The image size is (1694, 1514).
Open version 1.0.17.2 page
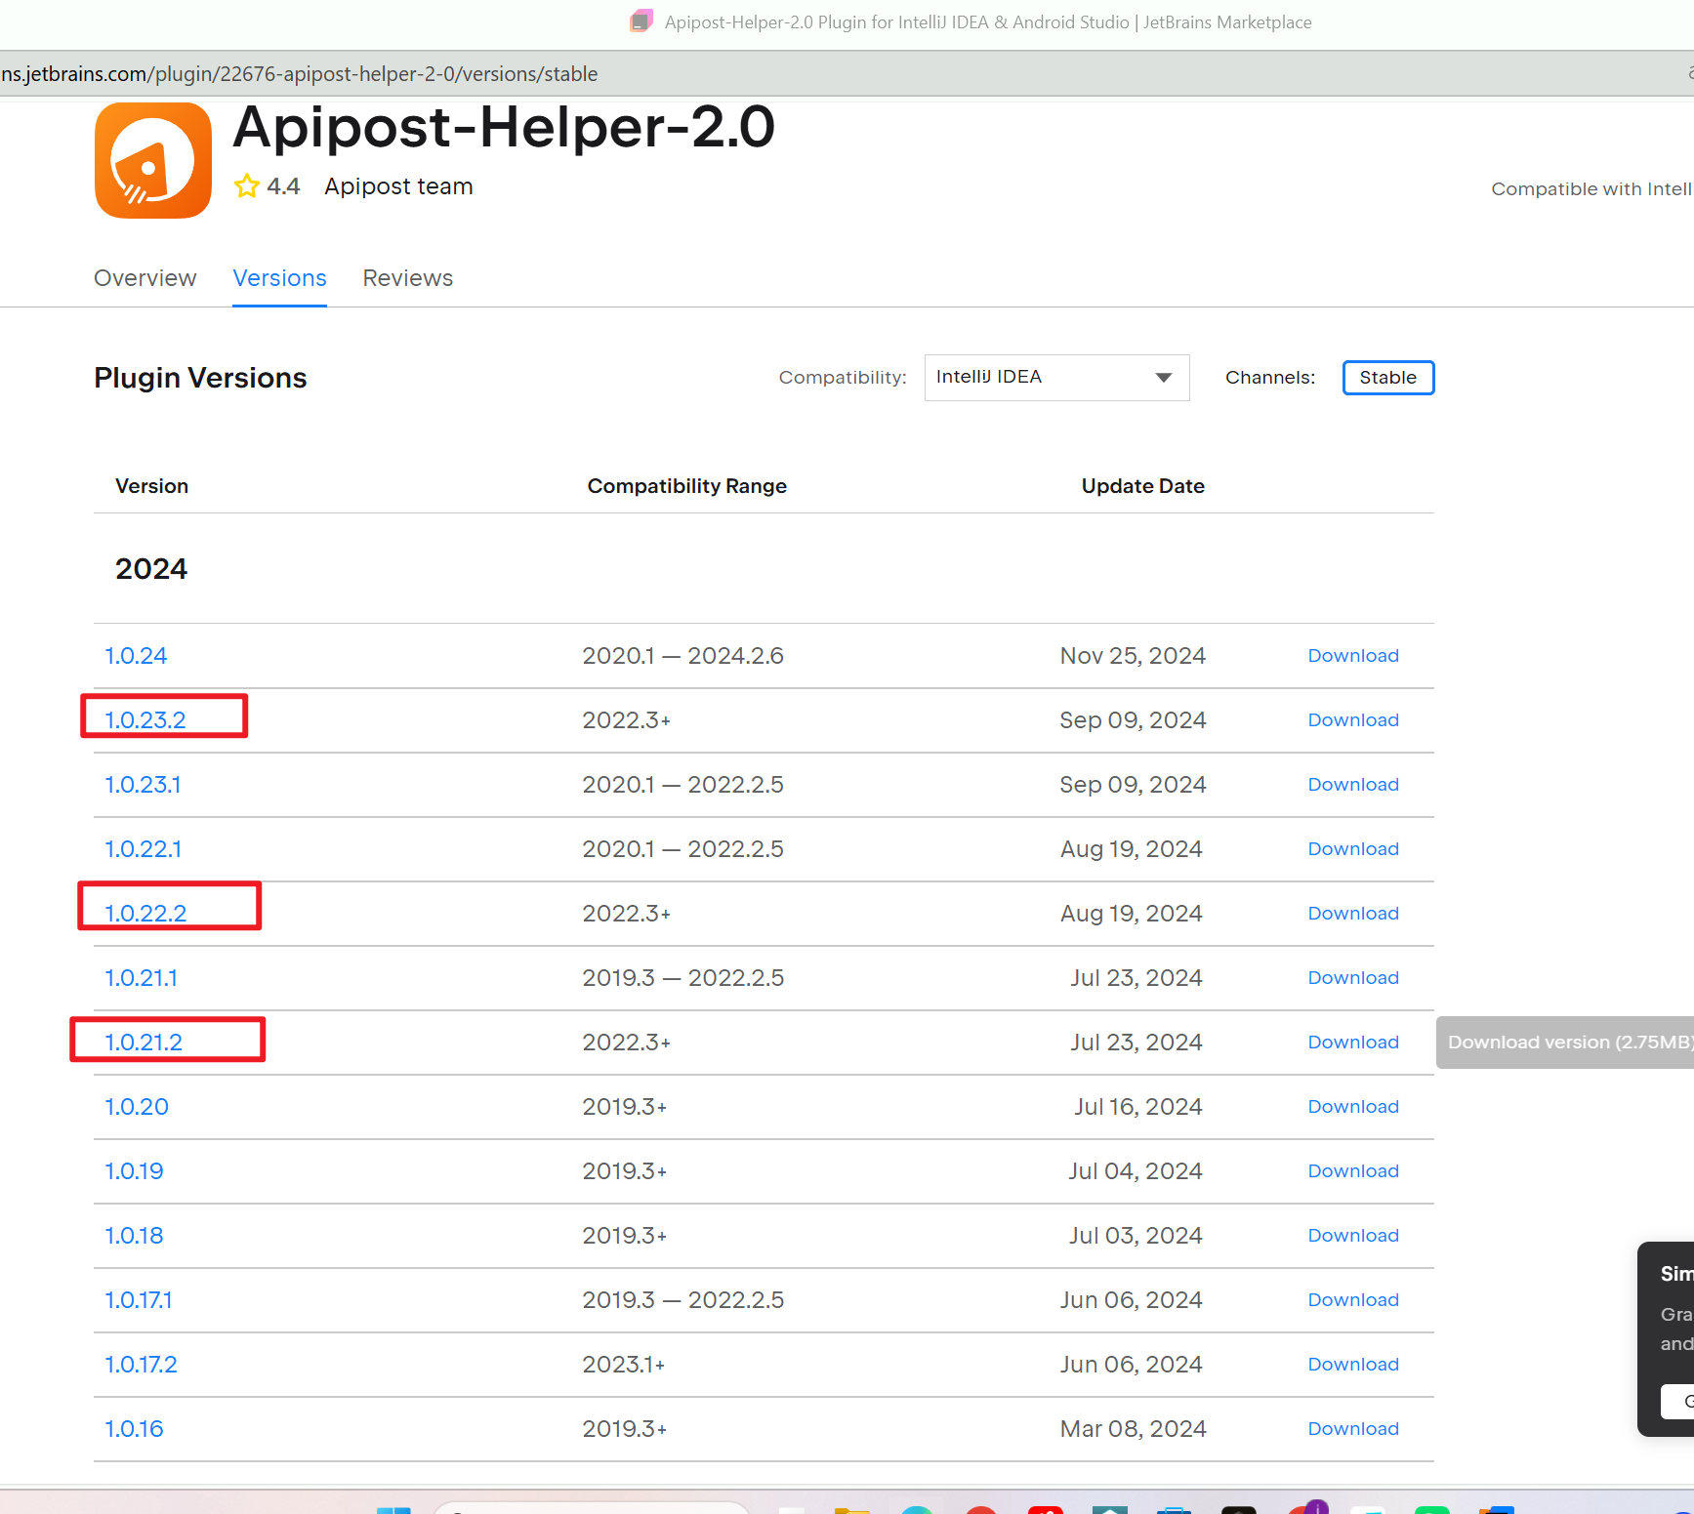141,1365
